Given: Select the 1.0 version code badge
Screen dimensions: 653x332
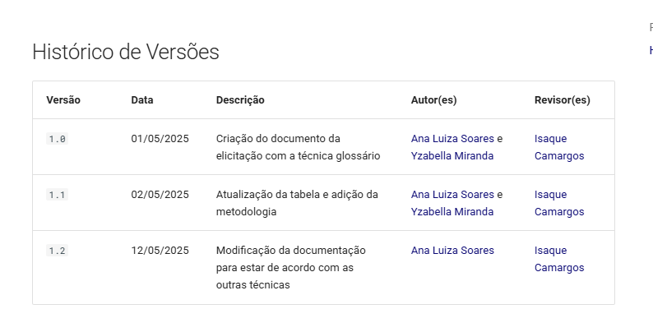Looking at the screenshot, I should point(57,139).
